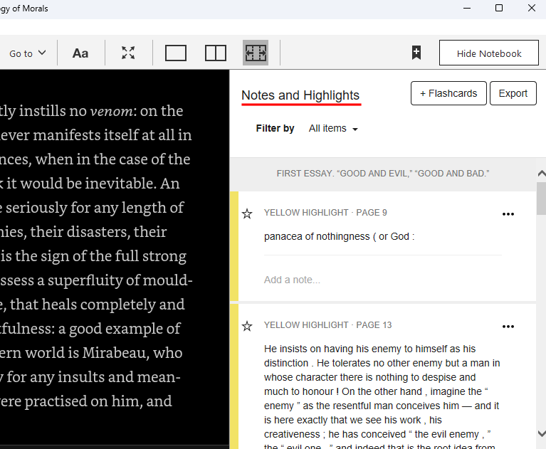Image resolution: width=546 pixels, height=449 pixels.
Task: Export notes and highlights
Action: tap(513, 93)
